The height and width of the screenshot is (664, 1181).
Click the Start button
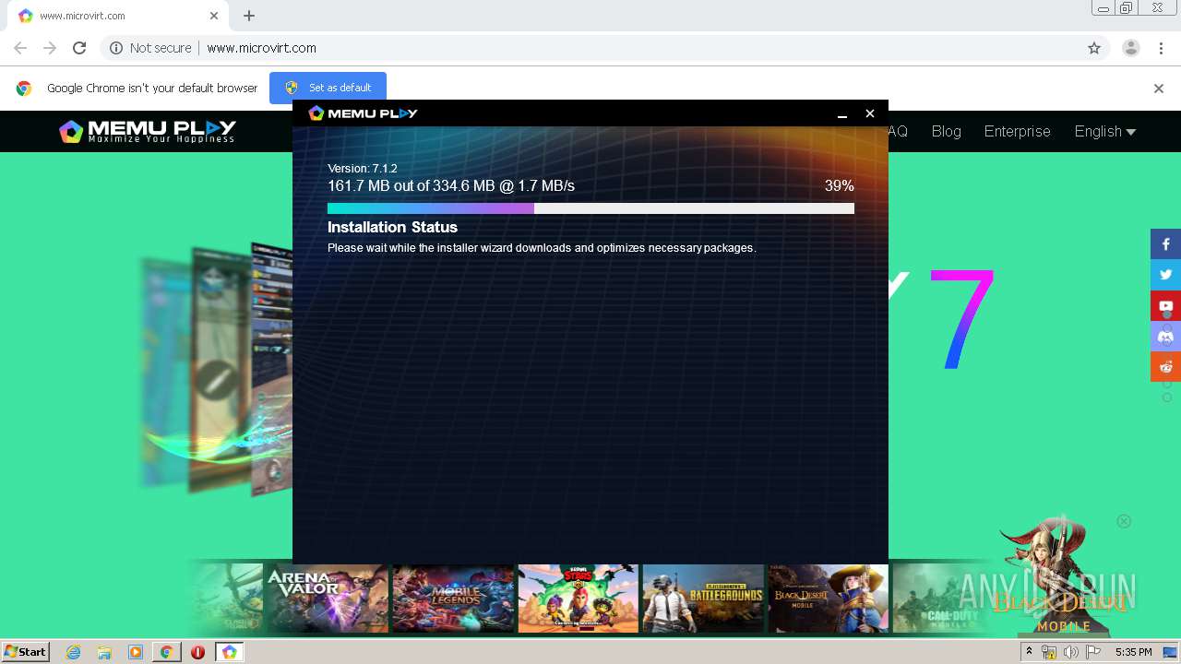coord(25,652)
